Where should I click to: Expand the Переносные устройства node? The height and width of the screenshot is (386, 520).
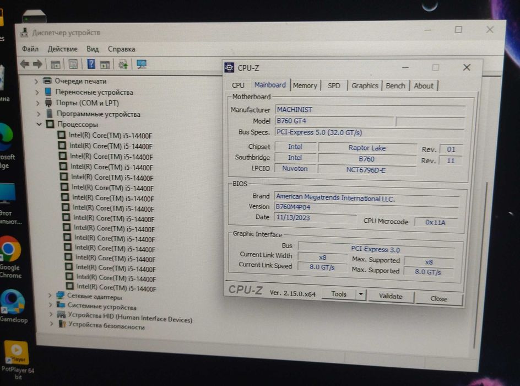tap(37, 92)
